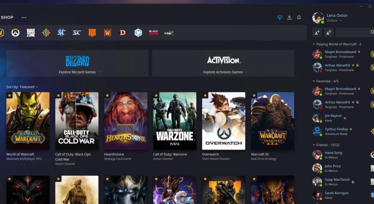This screenshot has width=374, height=204.
Task: Select the StarCraft Remastered SC icon
Action: pyautogui.click(x=77, y=33)
